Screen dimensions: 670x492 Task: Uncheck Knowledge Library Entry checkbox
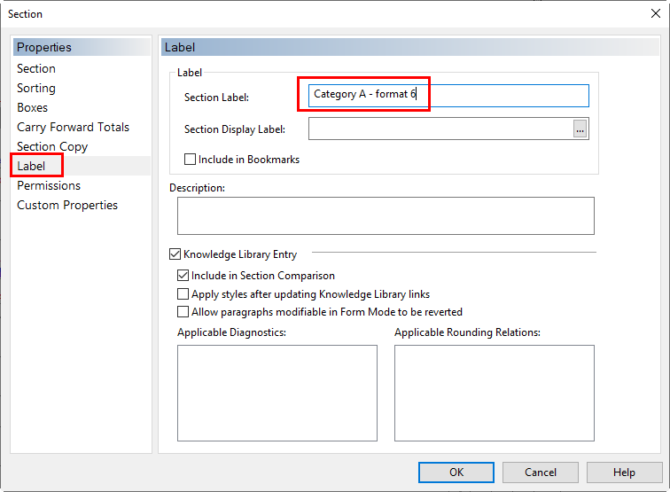tap(175, 254)
